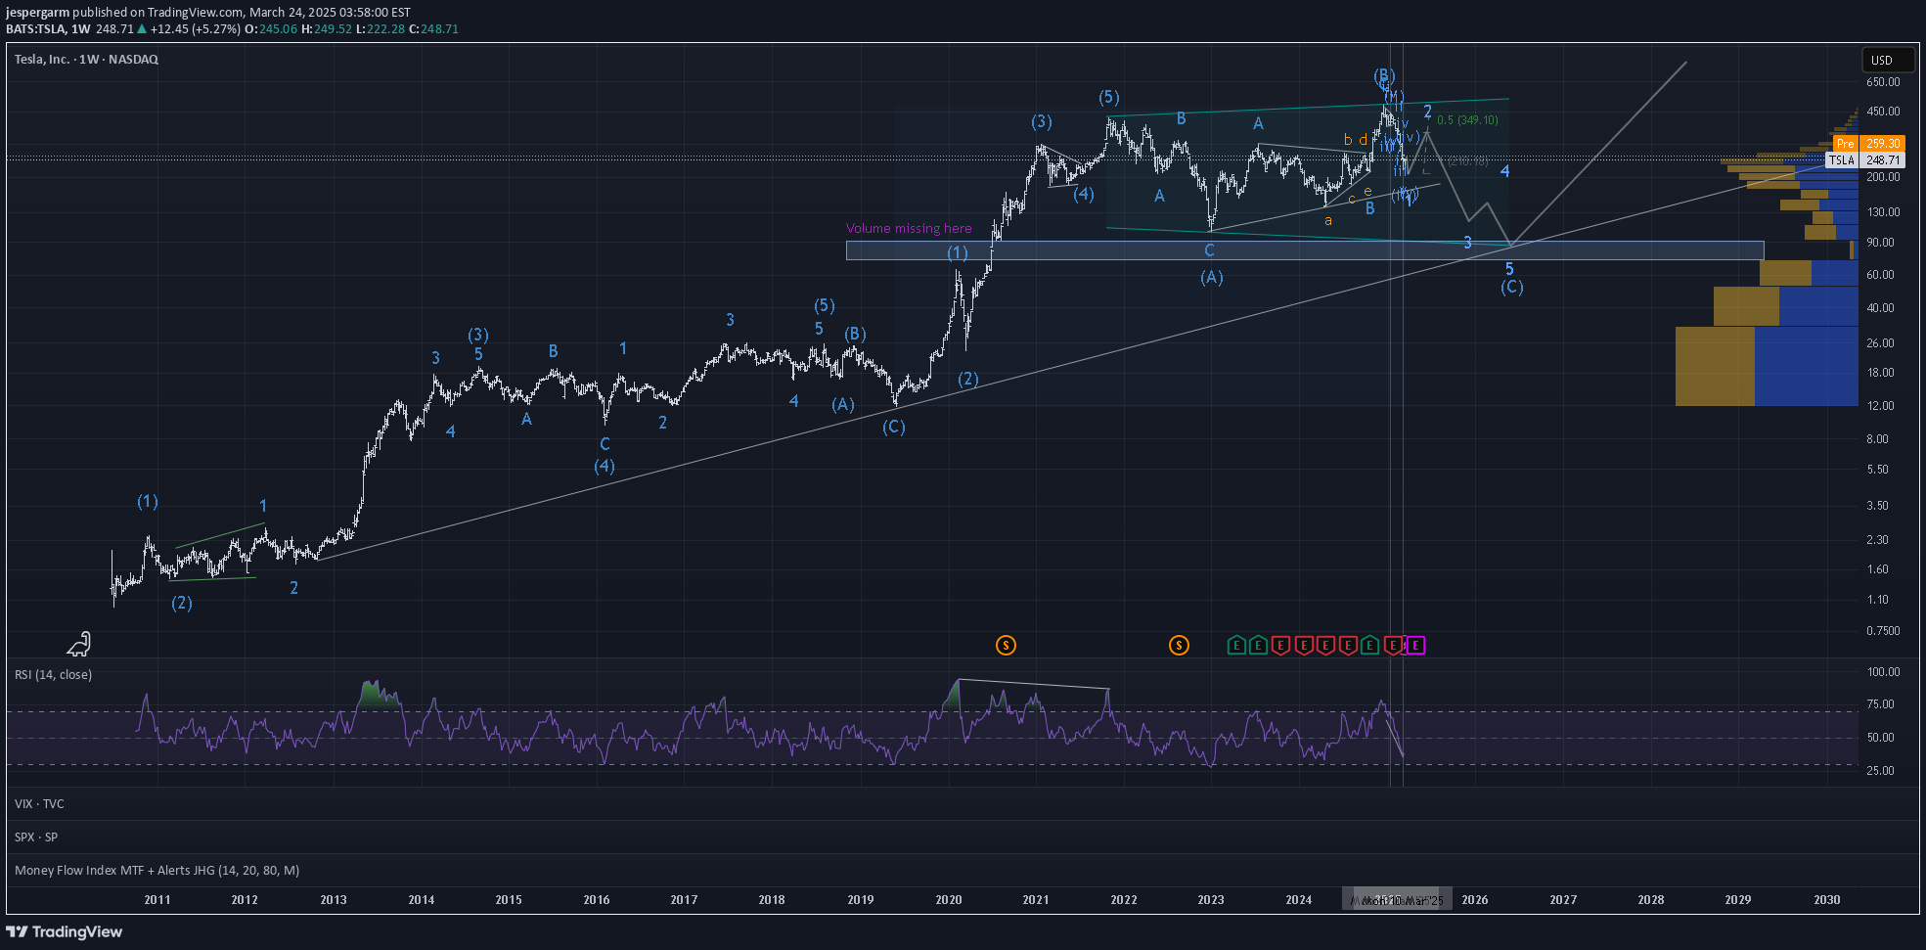Open the USD currency selector
Viewport: 1926px width, 950px height.
[x=1882, y=60]
